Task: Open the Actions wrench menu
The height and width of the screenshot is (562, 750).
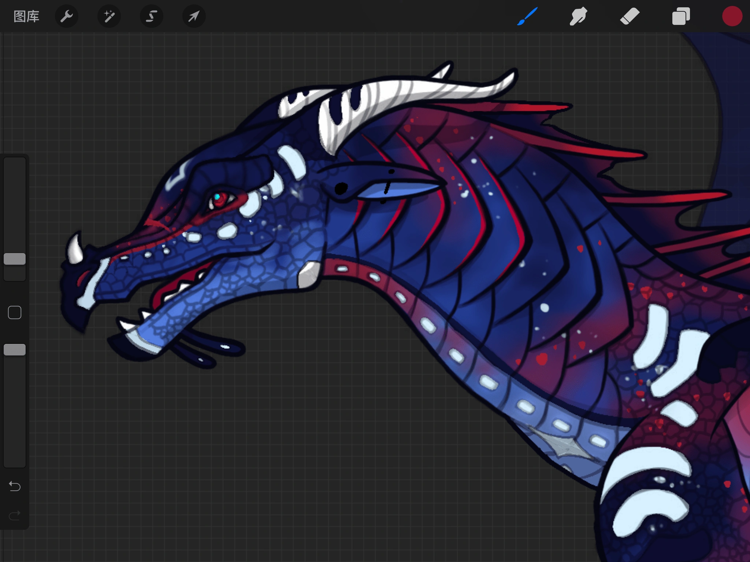Action: [x=67, y=16]
